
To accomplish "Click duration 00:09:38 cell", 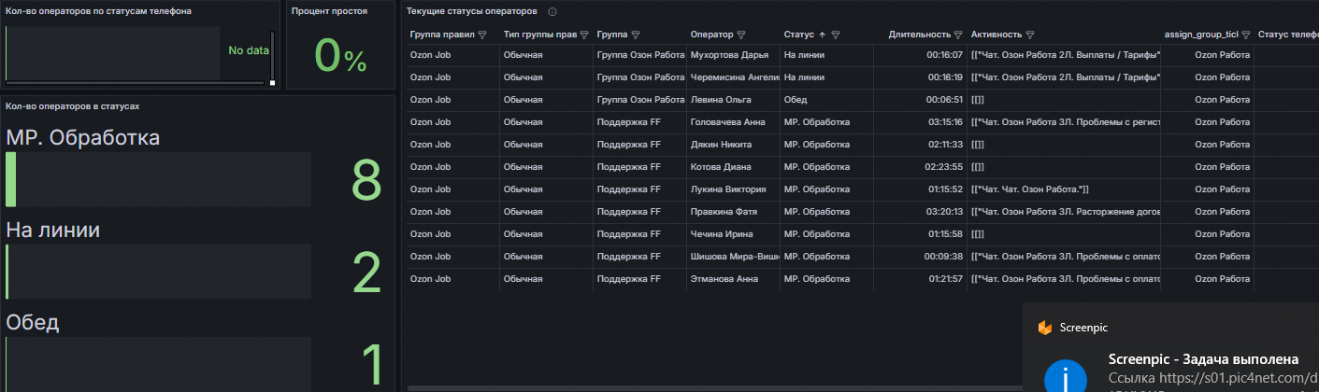I will [x=920, y=257].
